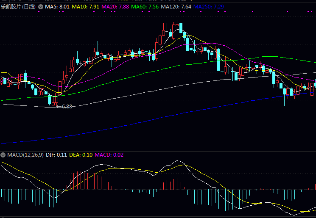Click the DIF: 0.11 value
This screenshot has height=218, width=316.
tap(56, 155)
